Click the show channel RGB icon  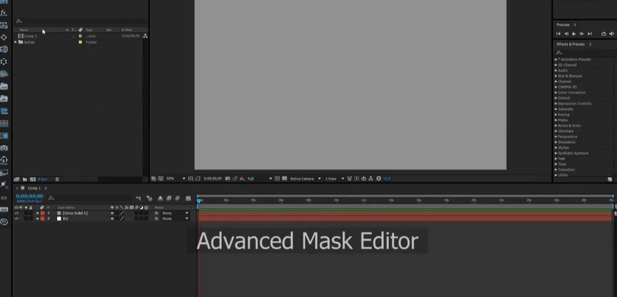coord(242,179)
